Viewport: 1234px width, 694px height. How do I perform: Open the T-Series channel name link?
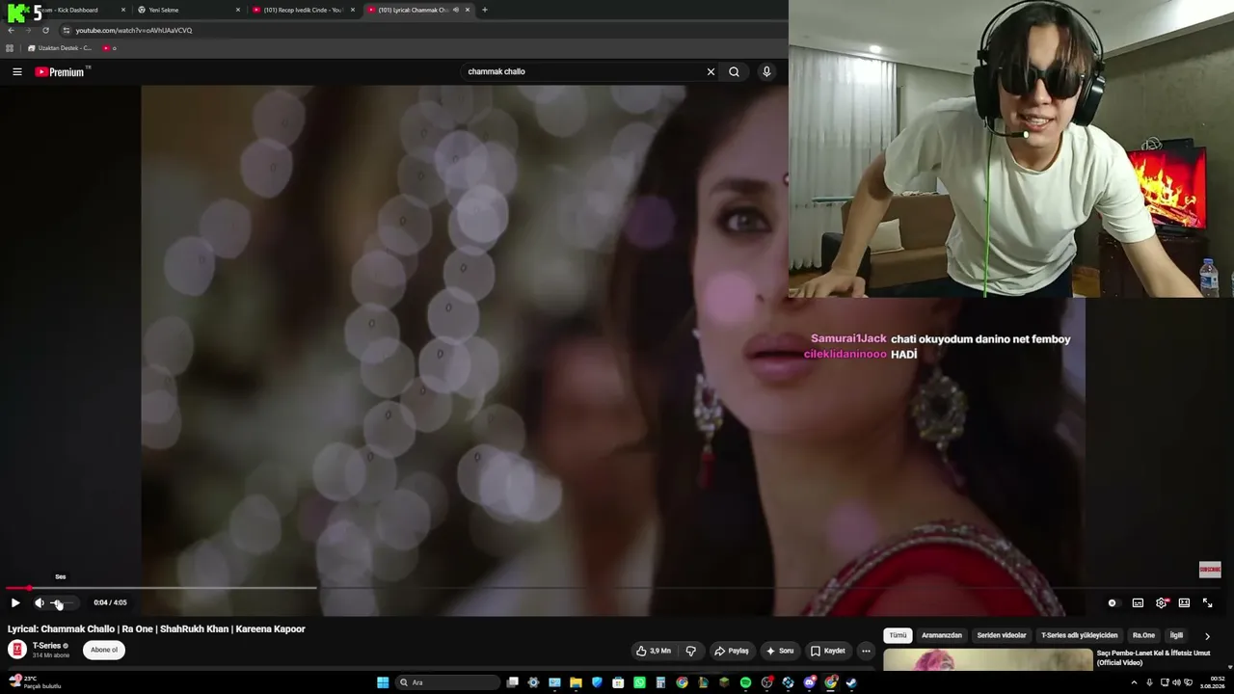[46, 646]
